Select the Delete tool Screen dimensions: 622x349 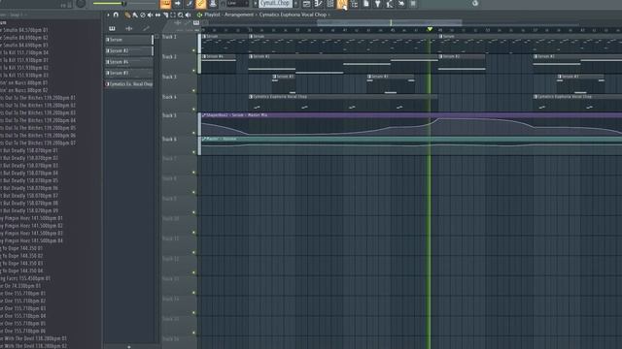(x=143, y=16)
